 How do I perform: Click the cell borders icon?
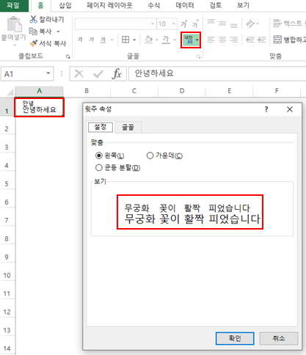click(x=125, y=40)
